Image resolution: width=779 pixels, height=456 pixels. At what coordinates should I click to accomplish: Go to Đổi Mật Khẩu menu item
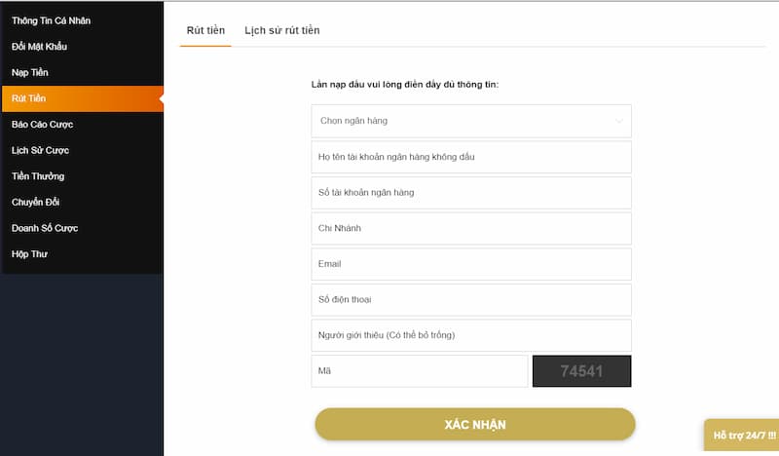40,47
